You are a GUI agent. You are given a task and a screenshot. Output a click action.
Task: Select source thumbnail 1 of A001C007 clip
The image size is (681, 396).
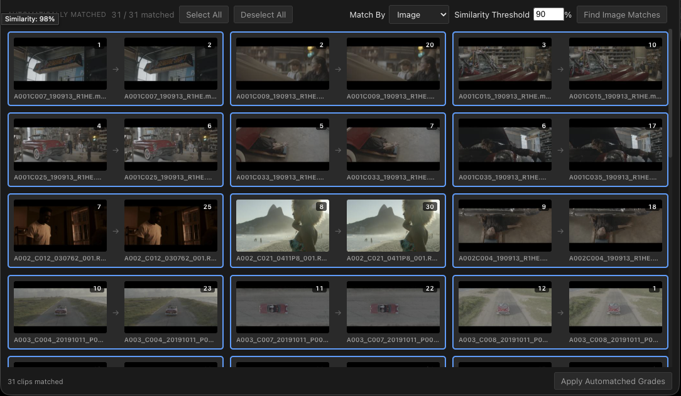60,64
